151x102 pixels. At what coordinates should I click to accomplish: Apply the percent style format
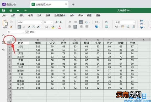click(117, 27)
